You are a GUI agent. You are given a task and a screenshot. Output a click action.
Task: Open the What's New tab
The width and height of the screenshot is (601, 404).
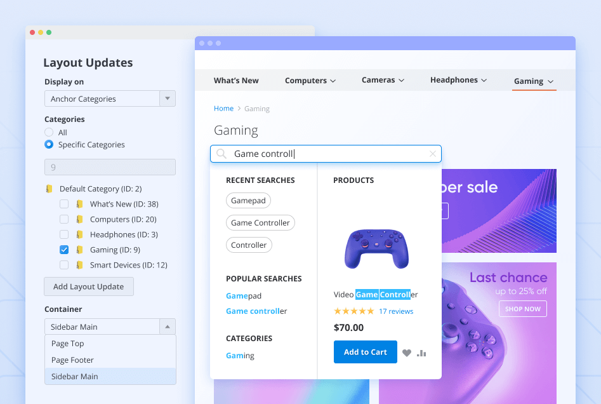pos(236,81)
